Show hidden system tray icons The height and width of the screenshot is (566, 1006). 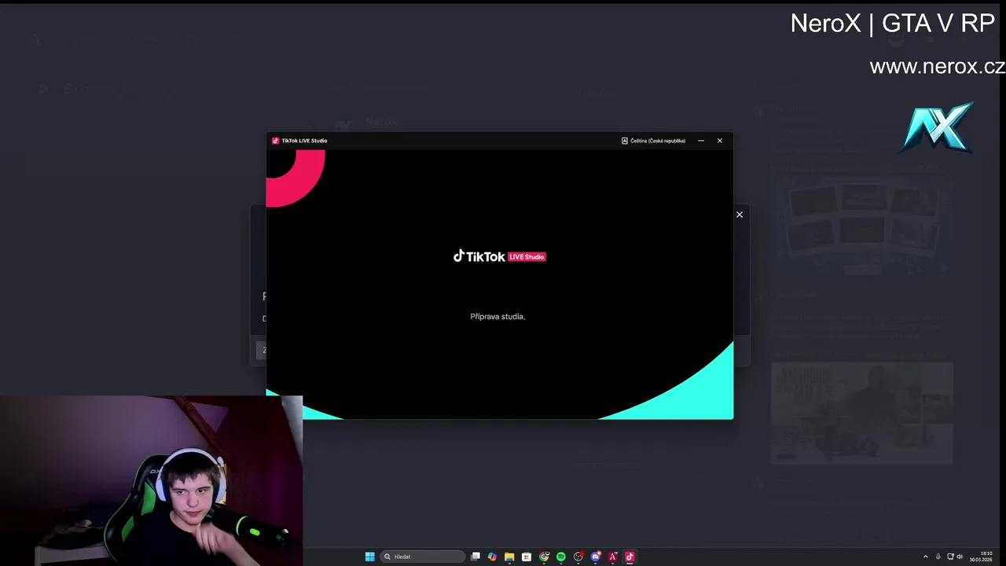coord(925,557)
